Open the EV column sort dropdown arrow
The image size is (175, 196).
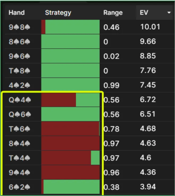coord(169,13)
